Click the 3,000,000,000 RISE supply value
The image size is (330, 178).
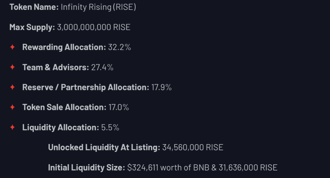tap(93, 27)
